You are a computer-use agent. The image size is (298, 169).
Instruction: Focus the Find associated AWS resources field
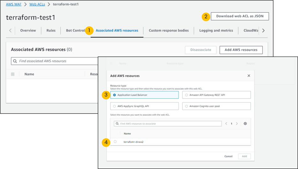coord(55,61)
